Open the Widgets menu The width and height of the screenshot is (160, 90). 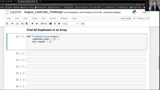64,18
